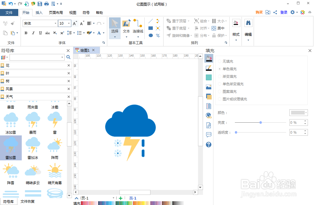Screen dimensions: 314x205
Task: Select the 雷加雪 weather symbol thumbnail
Action: tap(11, 148)
